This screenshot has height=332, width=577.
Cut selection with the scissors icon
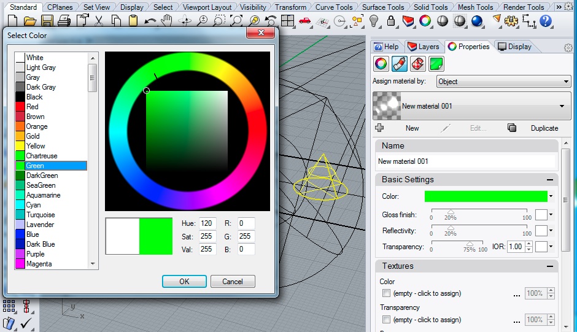[99, 21]
